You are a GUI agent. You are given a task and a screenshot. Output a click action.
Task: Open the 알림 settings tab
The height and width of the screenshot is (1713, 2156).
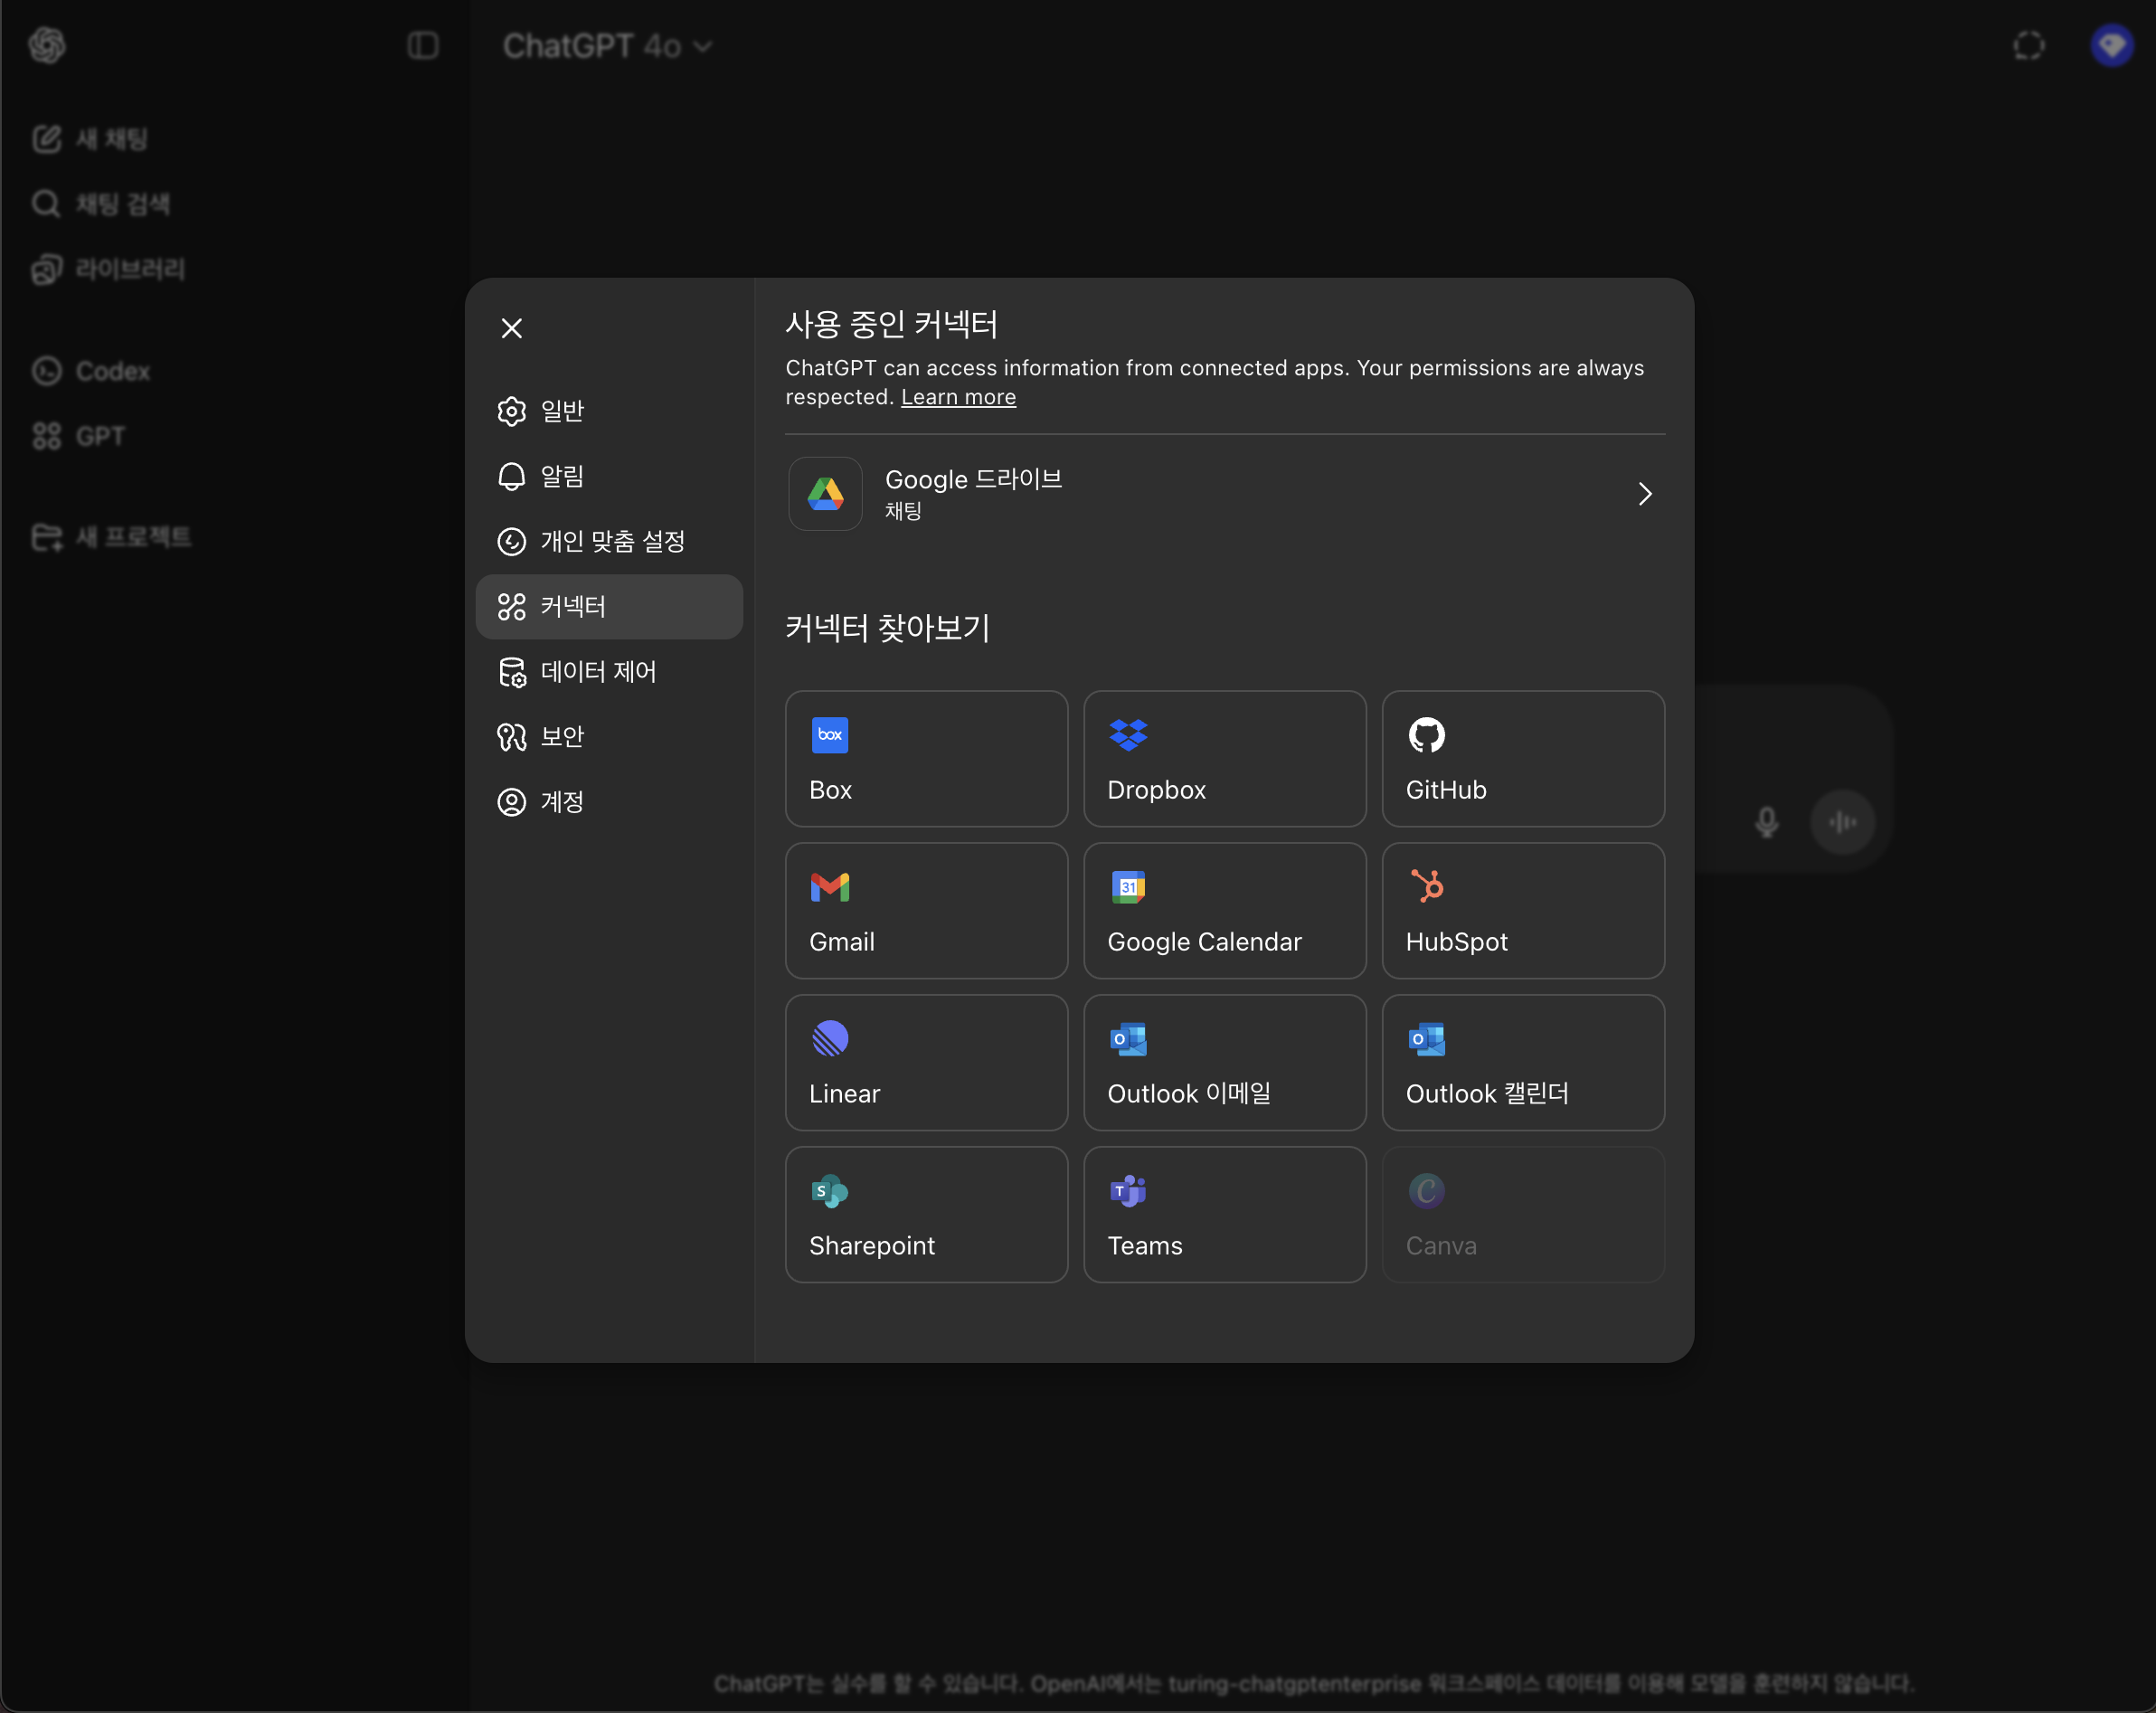pyautogui.click(x=609, y=476)
